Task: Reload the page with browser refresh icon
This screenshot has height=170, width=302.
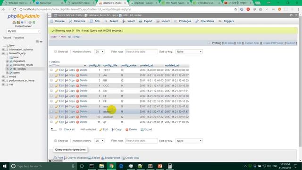Action: [x=15, y=9]
